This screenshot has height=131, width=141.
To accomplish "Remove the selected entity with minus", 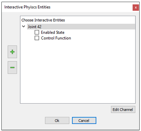I will [12, 67].
